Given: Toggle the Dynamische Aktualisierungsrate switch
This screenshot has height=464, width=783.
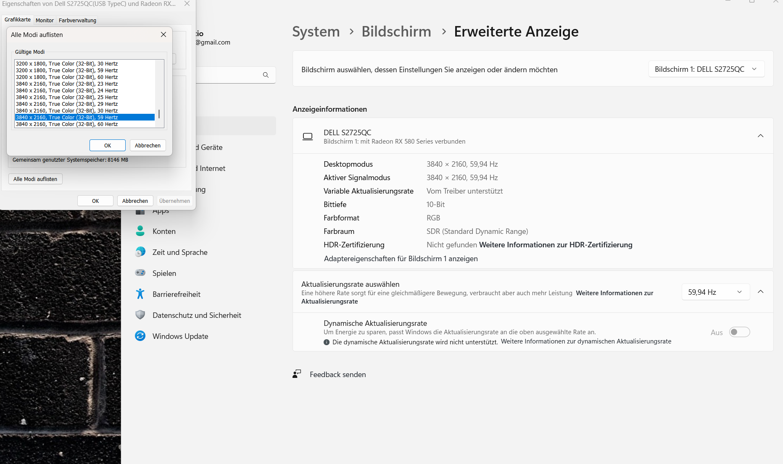Looking at the screenshot, I should pos(740,332).
